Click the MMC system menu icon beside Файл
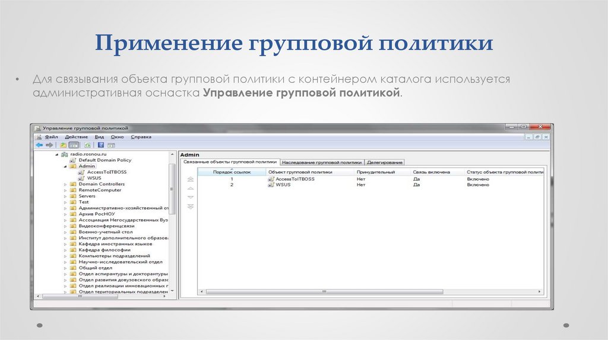Screen dimensions: 608x340 point(39,137)
